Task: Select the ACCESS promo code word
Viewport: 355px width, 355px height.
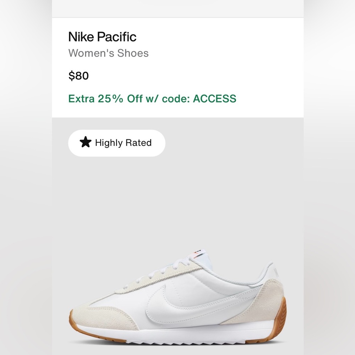Action: pyautogui.click(x=214, y=98)
